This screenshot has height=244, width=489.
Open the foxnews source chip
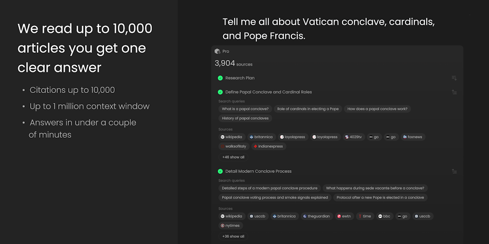(413, 137)
